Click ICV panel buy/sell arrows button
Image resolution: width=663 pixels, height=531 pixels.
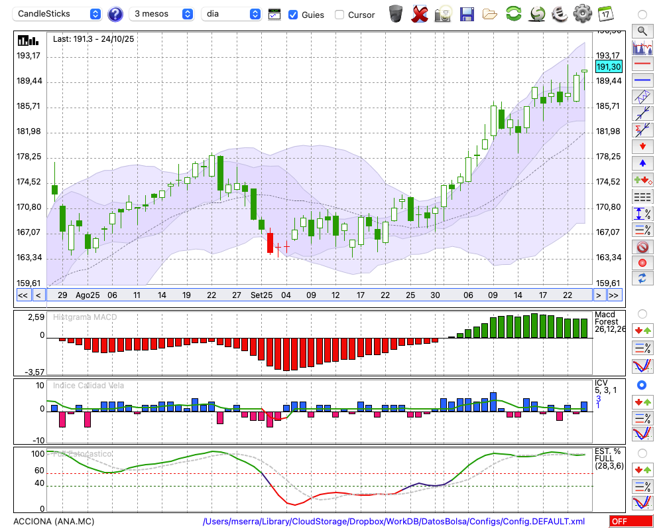(642, 402)
